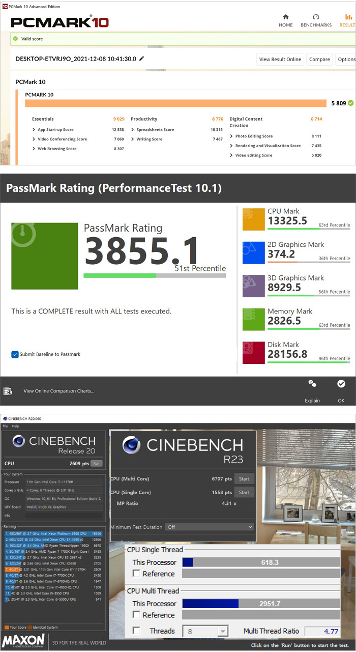Toggle the Threads checkbox
Screen dimensions: 356x652
point(136,631)
